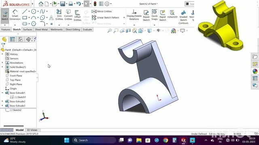Viewport: 259px width, 145px height.
Task: Click the Rapid Sketch tool
Action: pos(163,15)
